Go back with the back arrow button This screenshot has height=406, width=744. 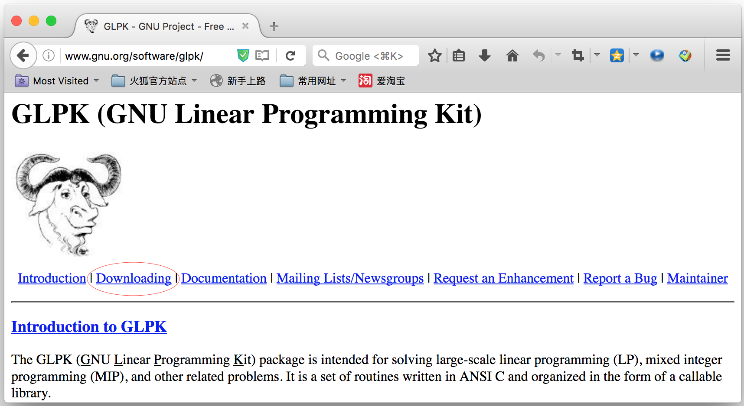click(x=23, y=55)
